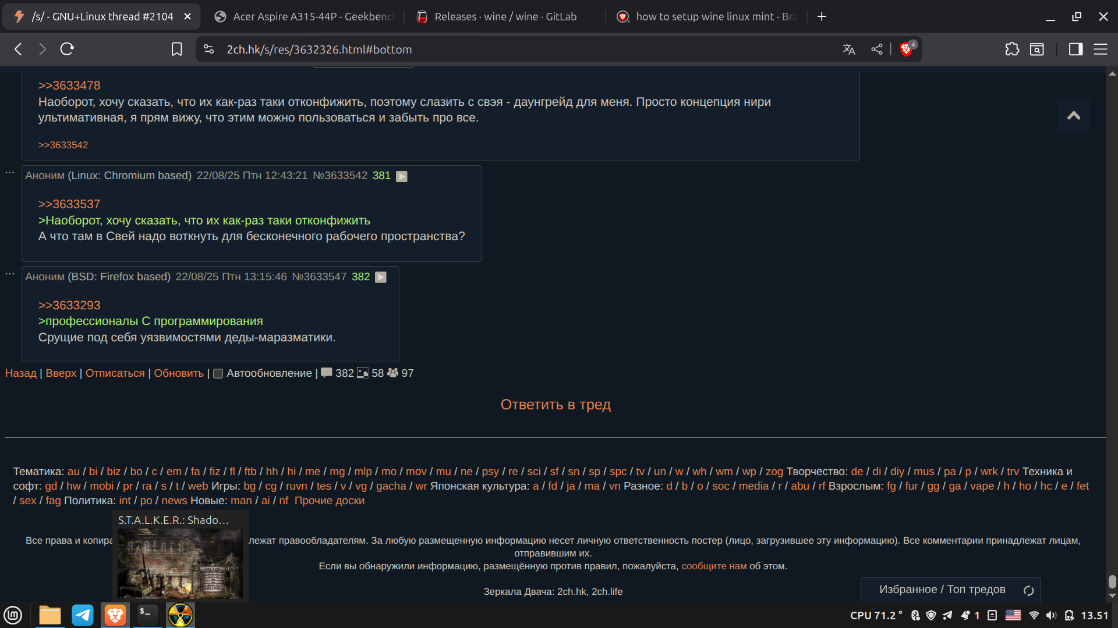Viewport: 1118px width, 628px height.
Task: Enable the Автообновление checkbox
Action: point(218,374)
